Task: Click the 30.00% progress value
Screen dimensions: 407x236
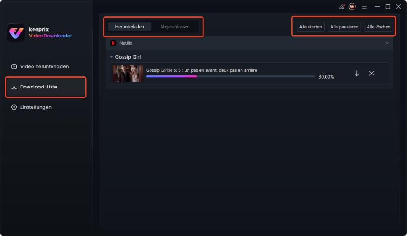Action: tap(326, 77)
